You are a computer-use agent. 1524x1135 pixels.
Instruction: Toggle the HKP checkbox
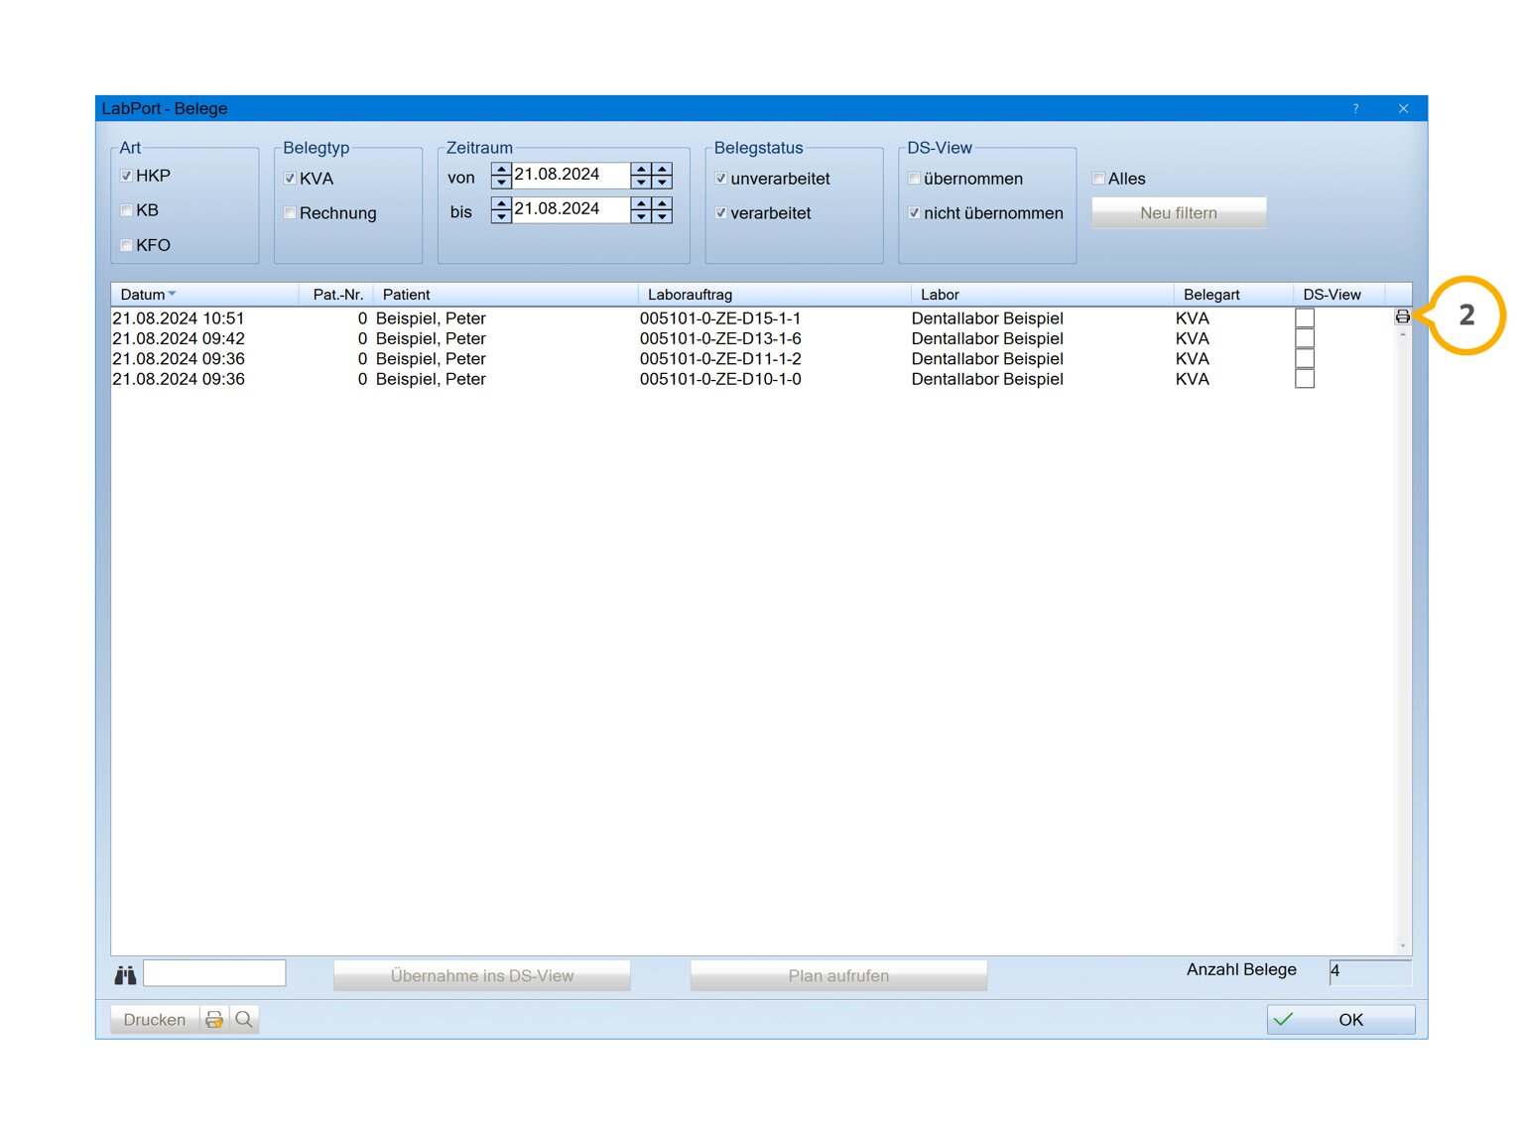point(126,176)
